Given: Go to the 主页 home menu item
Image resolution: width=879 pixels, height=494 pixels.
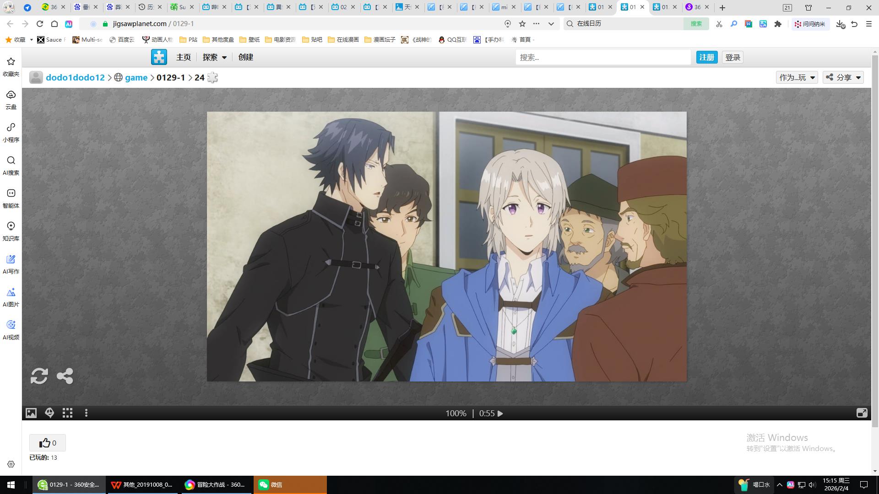Looking at the screenshot, I should (x=183, y=57).
